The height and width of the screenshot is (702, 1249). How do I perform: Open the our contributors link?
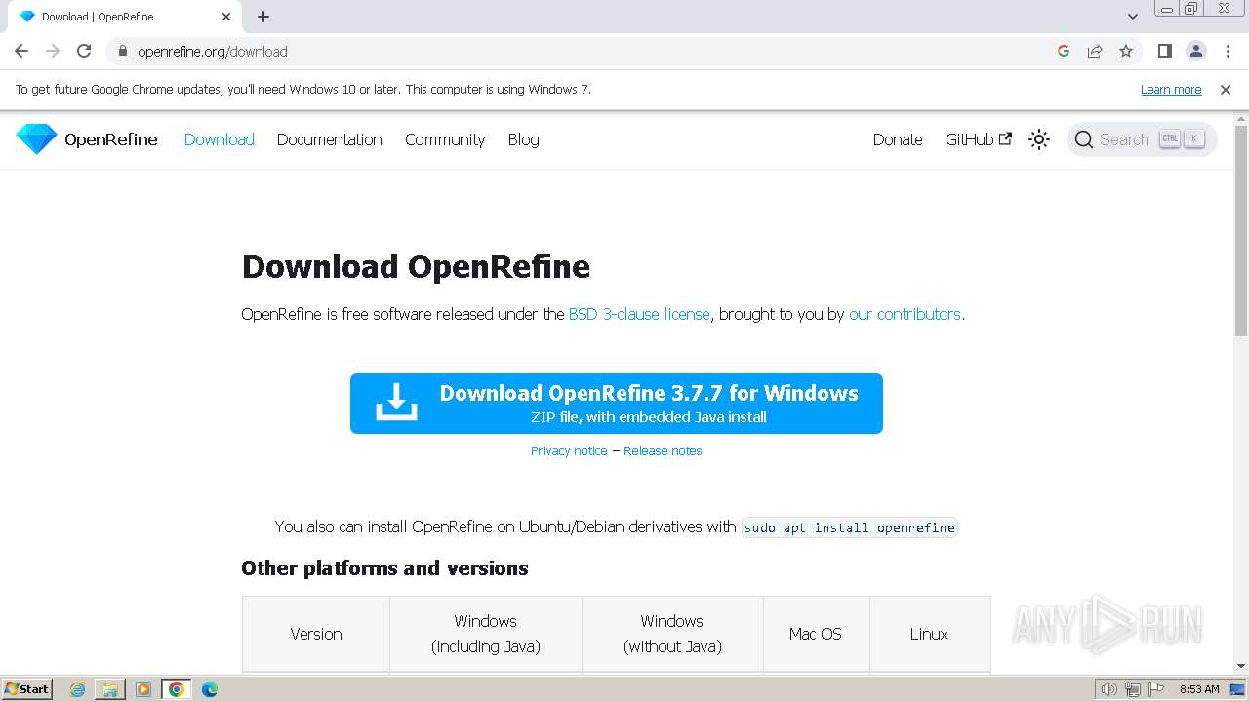click(905, 314)
